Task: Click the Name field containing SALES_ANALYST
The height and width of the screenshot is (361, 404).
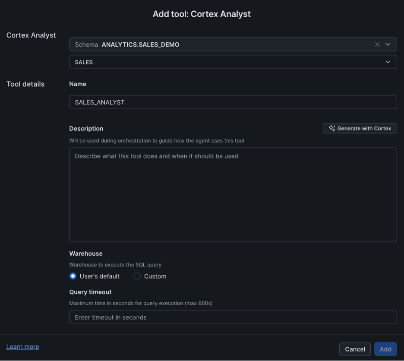Action: pos(233,102)
